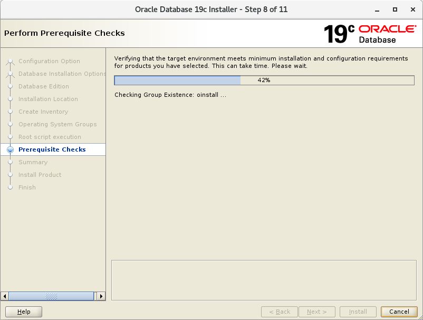Select the Installation Location step
Image resolution: width=423 pixels, height=320 pixels.
coord(48,99)
